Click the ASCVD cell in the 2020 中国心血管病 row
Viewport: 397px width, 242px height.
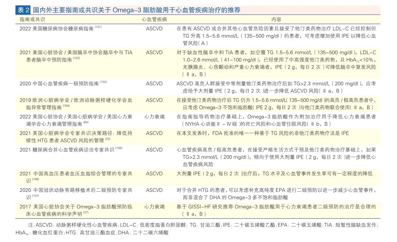point(154,83)
